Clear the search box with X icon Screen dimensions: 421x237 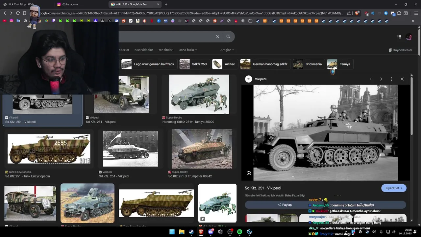217,37
